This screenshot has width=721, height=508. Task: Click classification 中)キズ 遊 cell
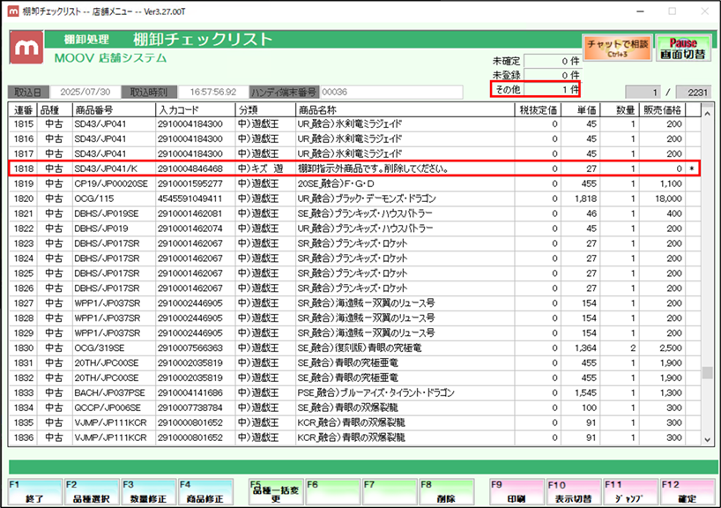click(266, 168)
